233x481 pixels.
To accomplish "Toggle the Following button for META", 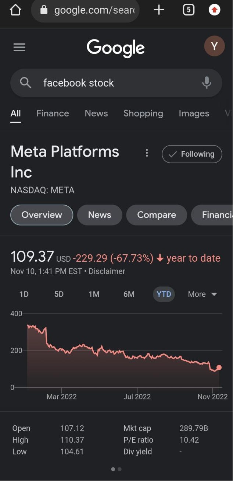I will click(x=192, y=154).
